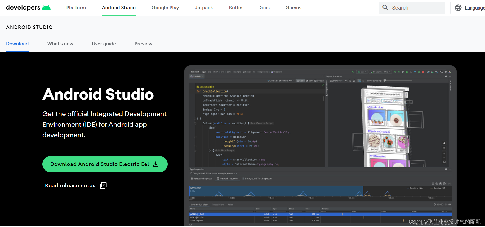Open the Android Studio nav item
The height and width of the screenshot is (227, 485).
(119, 8)
